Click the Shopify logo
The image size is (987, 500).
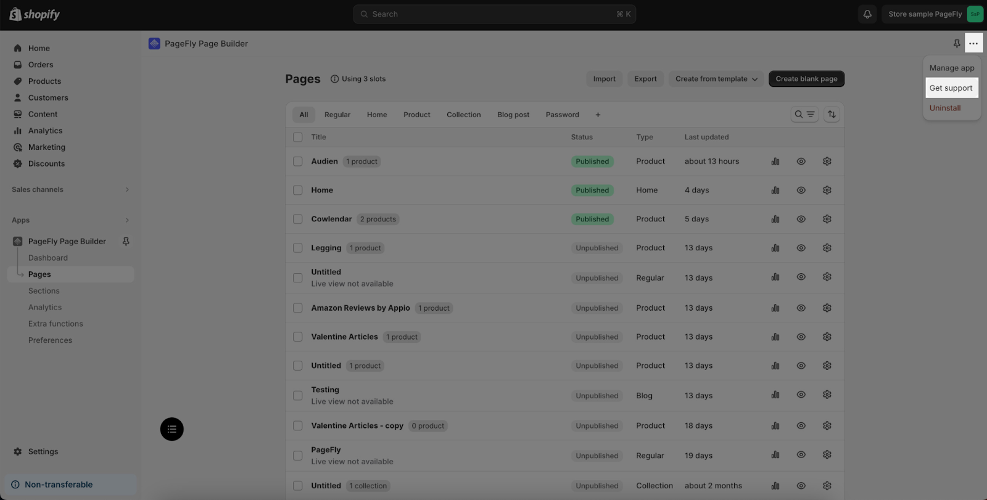pyautogui.click(x=35, y=14)
